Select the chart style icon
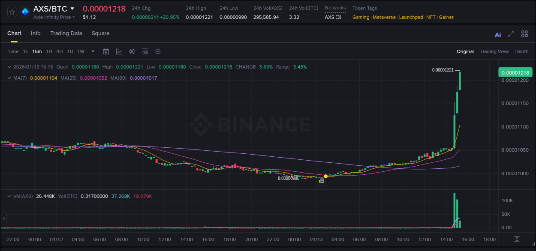Viewport: 536px width, 251px height. coord(119,51)
